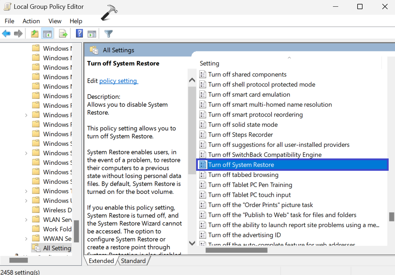The image size is (395, 275).
Task: Sort list by clicking the Setting column header
Action: coord(209,63)
